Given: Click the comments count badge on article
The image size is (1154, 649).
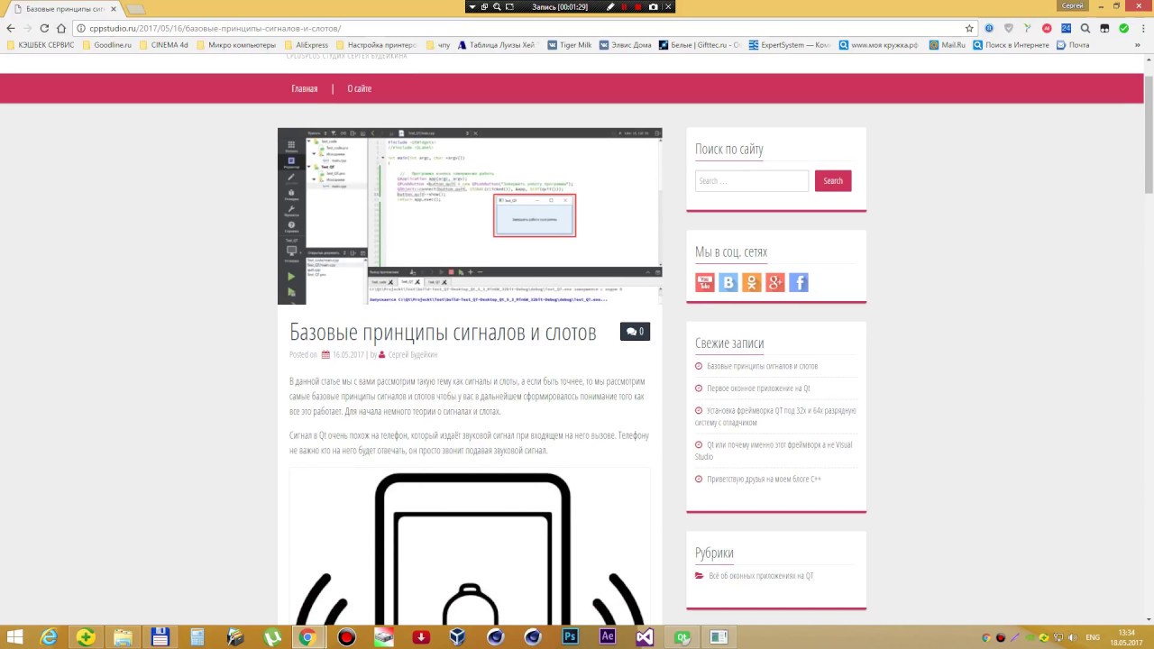Looking at the screenshot, I should [x=636, y=332].
